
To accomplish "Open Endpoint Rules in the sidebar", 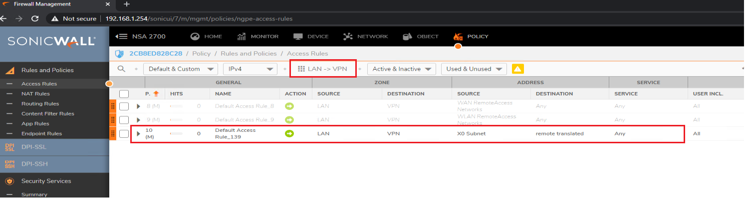I will [41, 133].
